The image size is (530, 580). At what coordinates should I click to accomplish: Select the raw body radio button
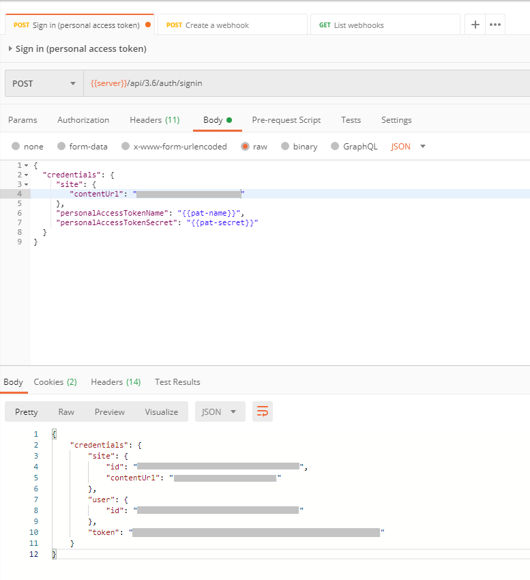coord(245,147)
